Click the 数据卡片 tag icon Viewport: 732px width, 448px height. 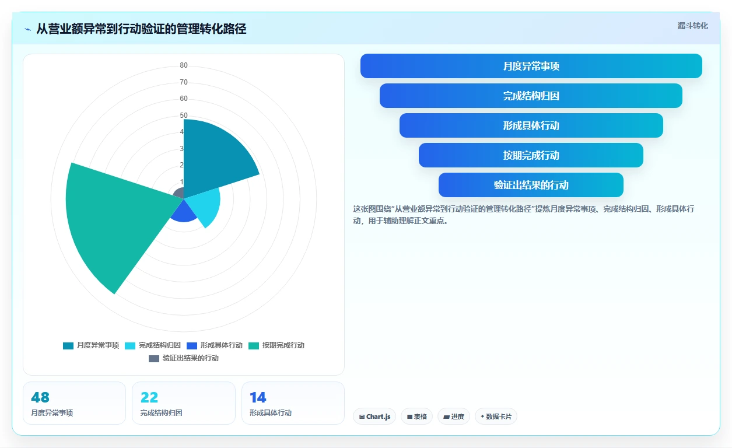coord(482,416)
